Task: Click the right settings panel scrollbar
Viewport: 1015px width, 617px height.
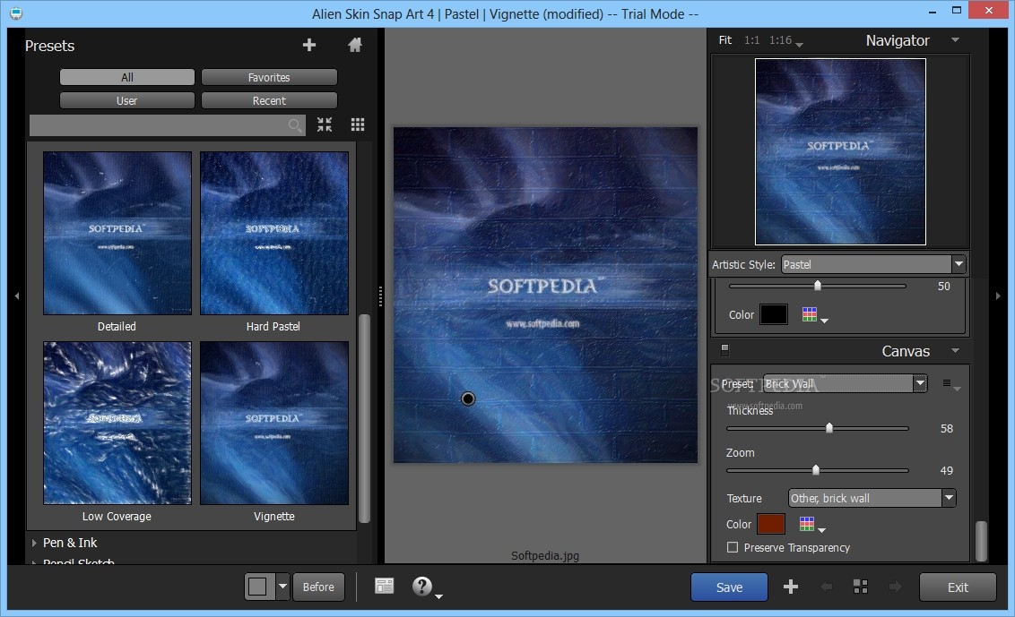Action: tap(981, 541)
